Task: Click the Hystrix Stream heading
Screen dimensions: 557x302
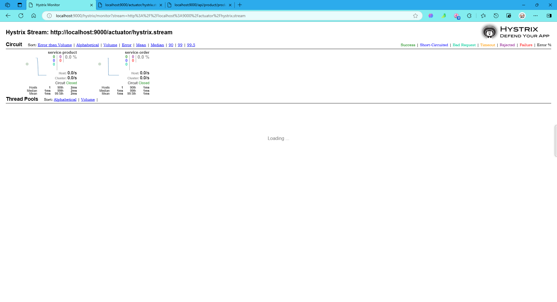Action: click(x=89, y=32)
